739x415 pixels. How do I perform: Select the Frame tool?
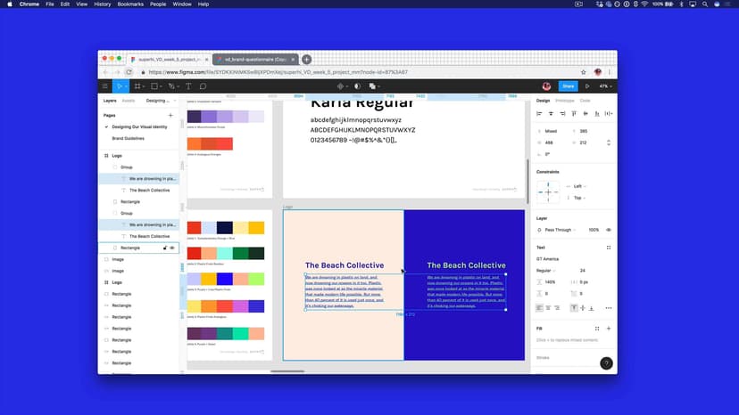point(137,86)
